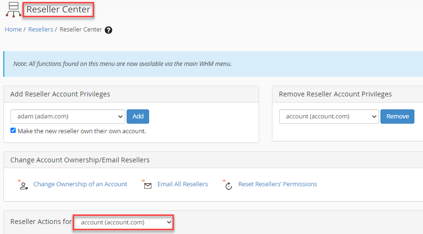423x234 pixels.
Task: Click the 'Add Reseller Account Privileges' panel heading
Action: pyautogui.click(x=60, y=94)
